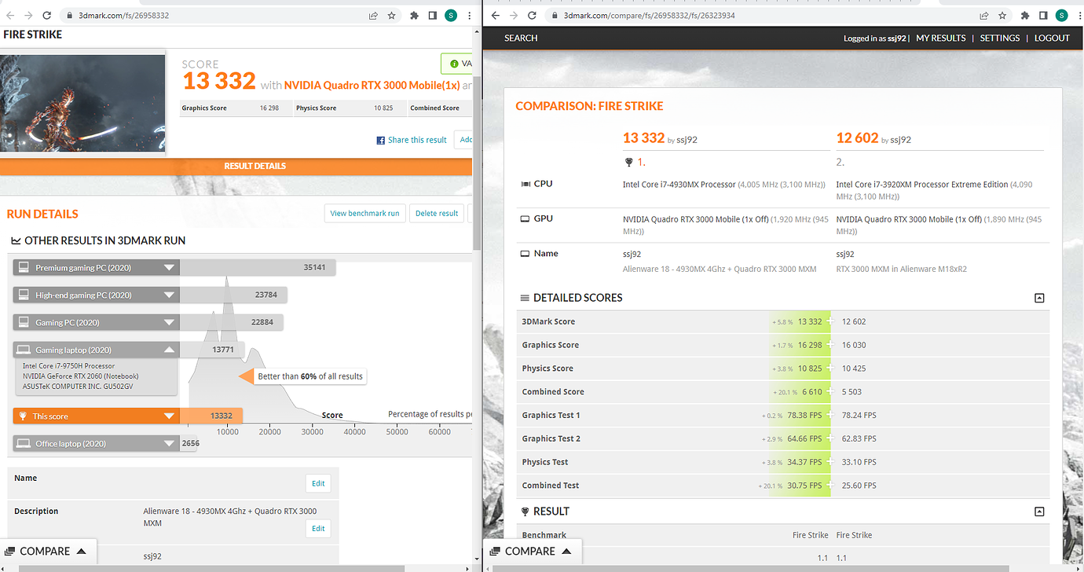Click the Combined Score row label

(553, 392)
